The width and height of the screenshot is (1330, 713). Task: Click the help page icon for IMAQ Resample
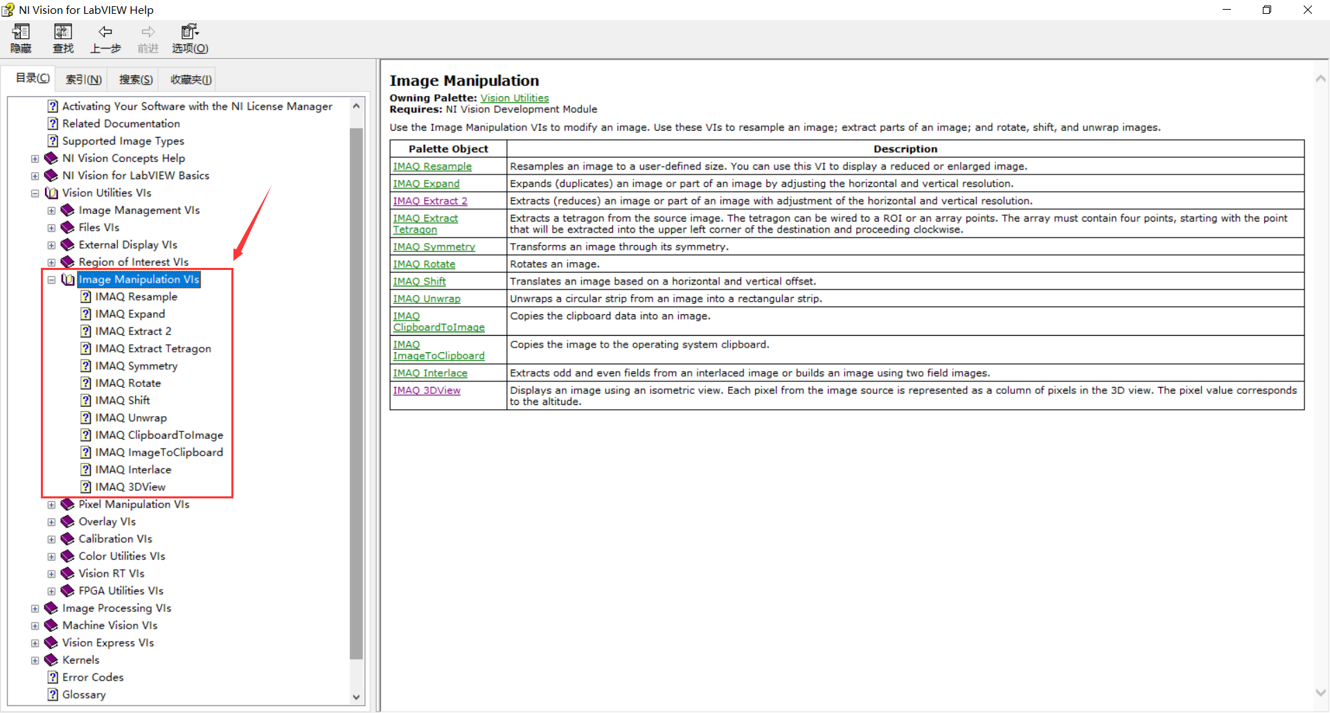(86, 296)
